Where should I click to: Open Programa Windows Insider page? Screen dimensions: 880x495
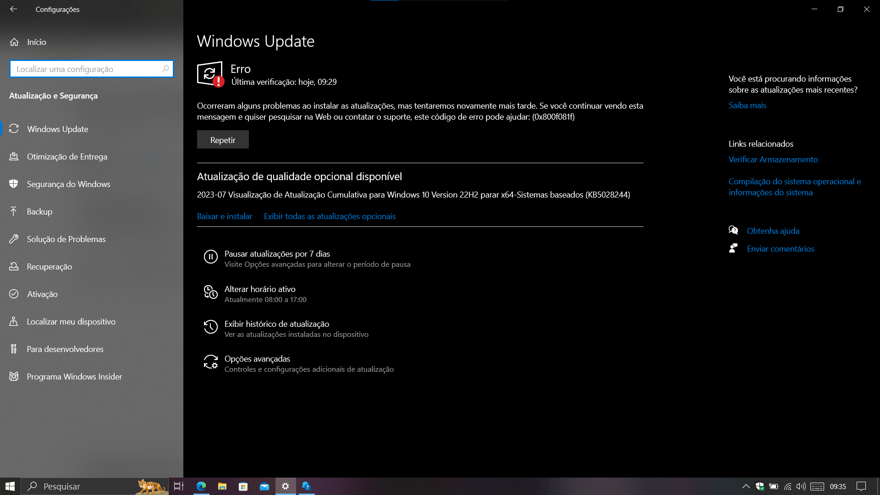(74, 376)
